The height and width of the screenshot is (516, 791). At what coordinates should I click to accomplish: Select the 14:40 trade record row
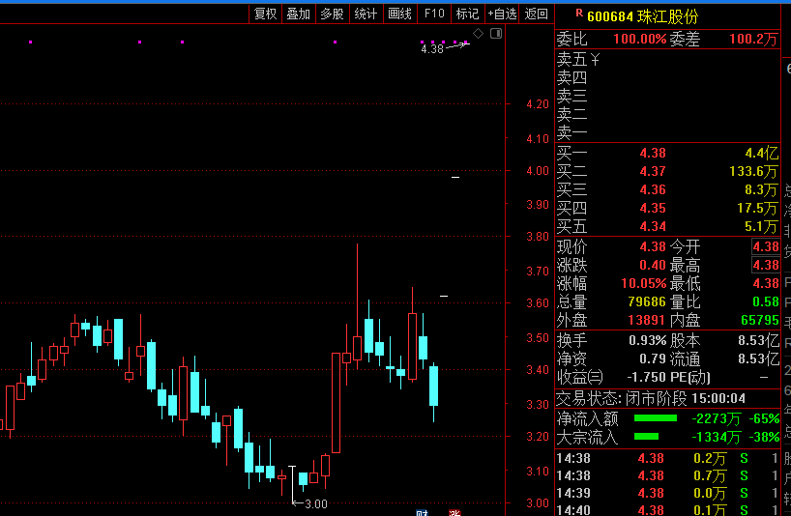[x=667, y=510]
